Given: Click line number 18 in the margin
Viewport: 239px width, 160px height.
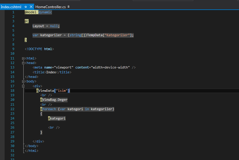Looking at the screenshot, I should (x=12, y=91).
